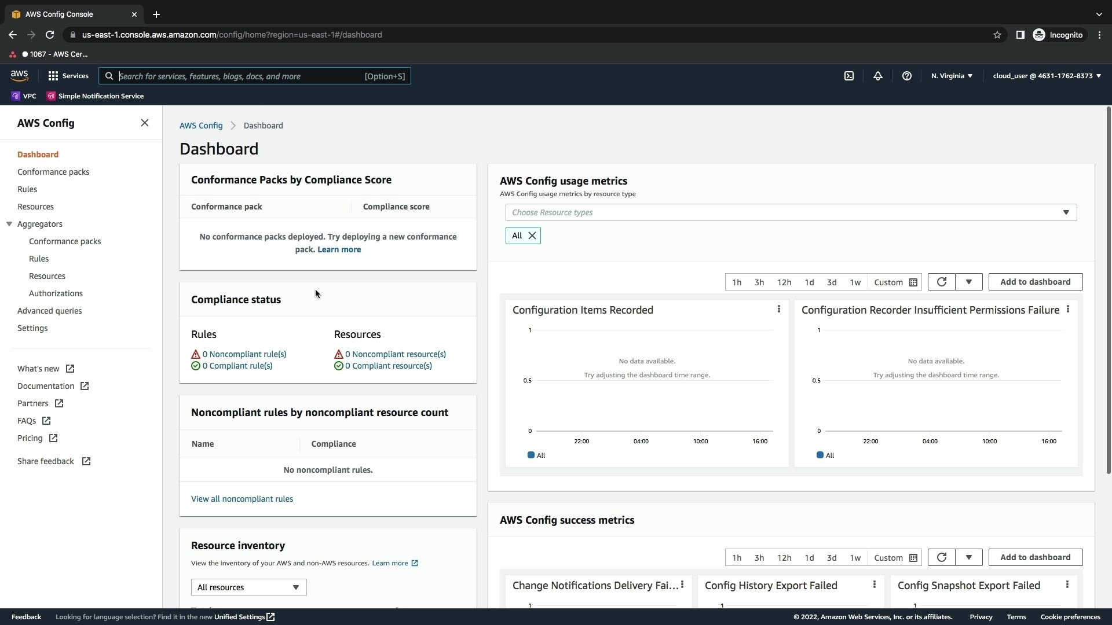The width and height of the screenshot is (1112, 625).
Task: Open the Services grid menu
Action: click(x=68, y=76)
